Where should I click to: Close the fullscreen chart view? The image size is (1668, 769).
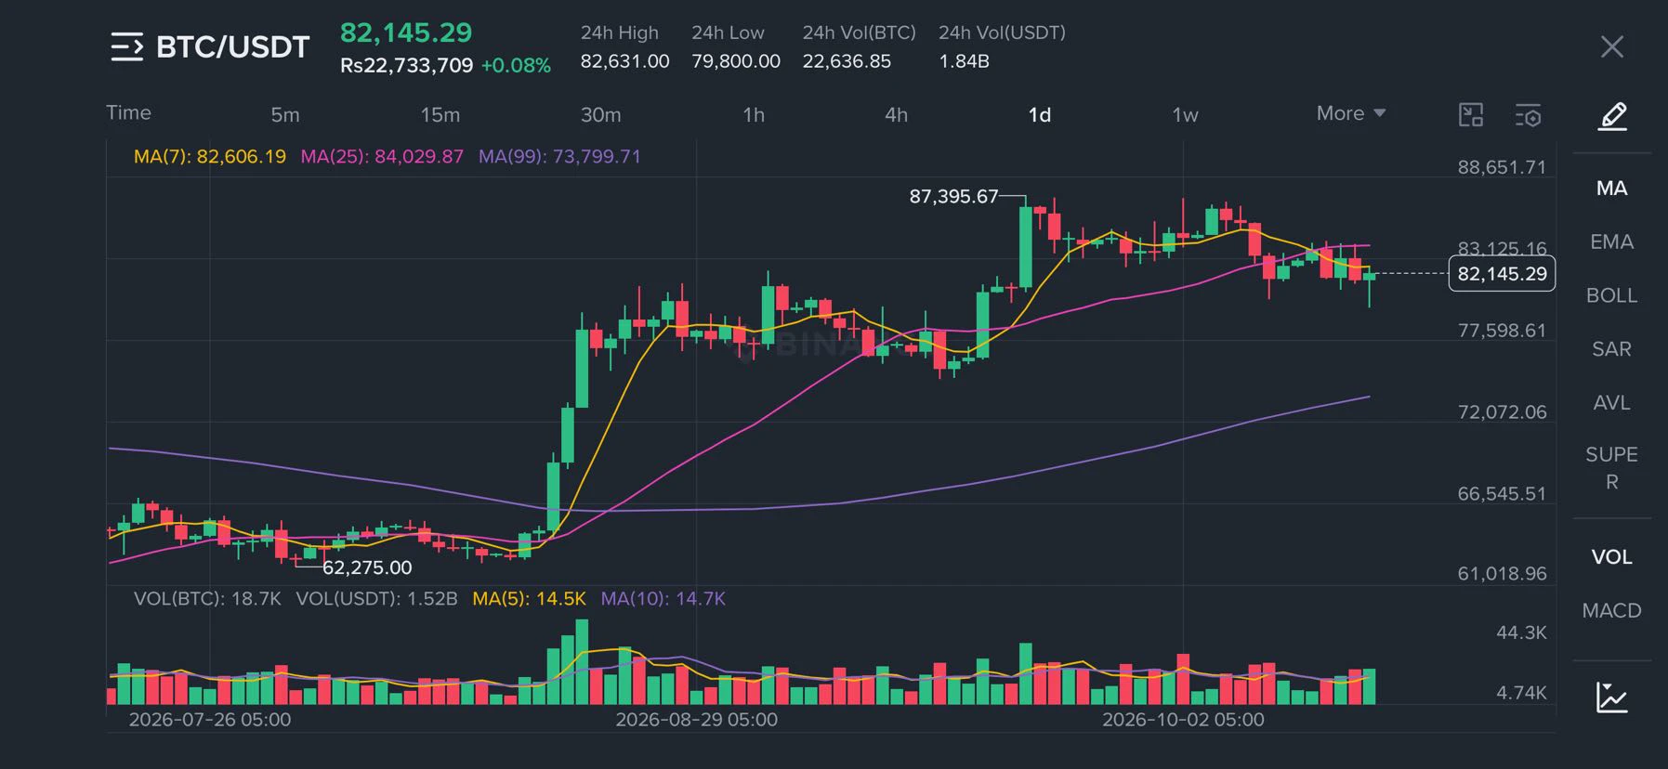click(1612, 46)
